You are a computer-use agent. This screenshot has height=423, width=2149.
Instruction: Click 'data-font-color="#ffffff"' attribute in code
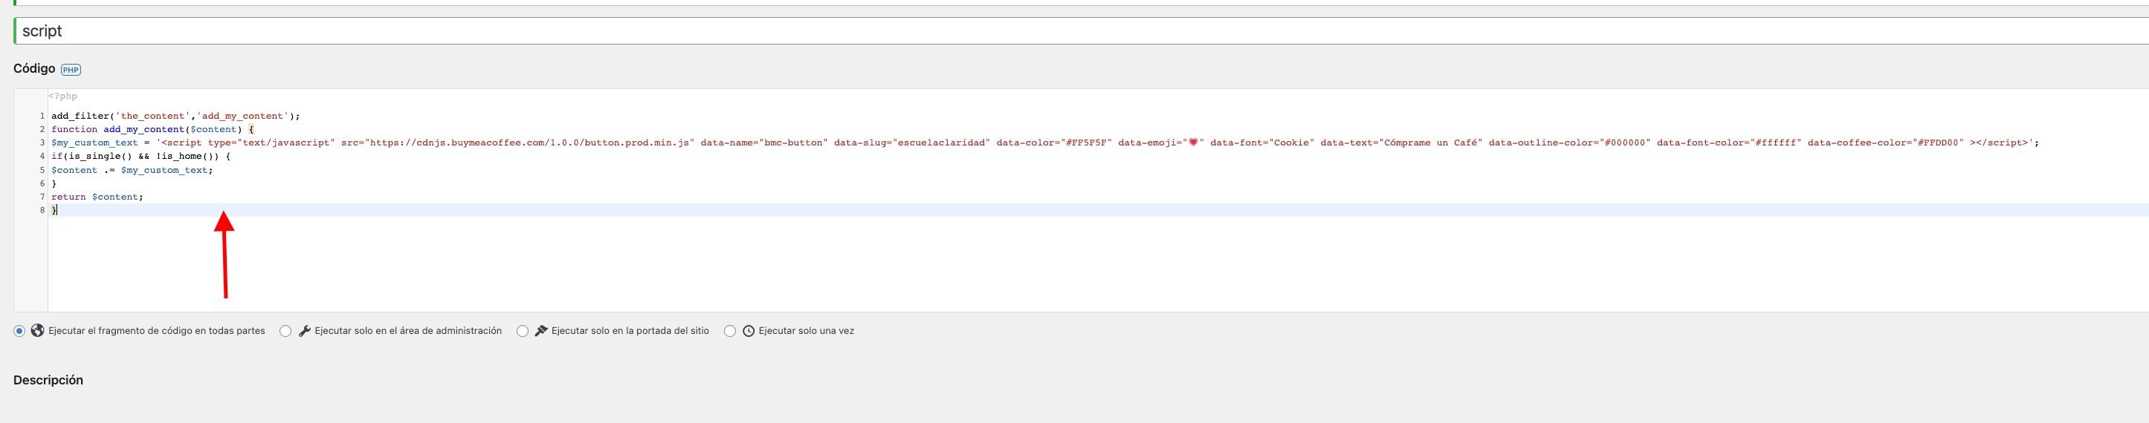(x=1729, y=142)
